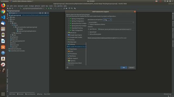This screenshot has height=97, width=174.
Task: Click the OK button
Action: tap(124, 68)
